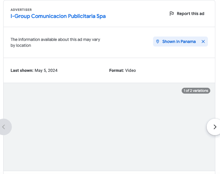Screen dimensions: 220x174
Task: Click the ad video preview area
Action: point(109,127)
